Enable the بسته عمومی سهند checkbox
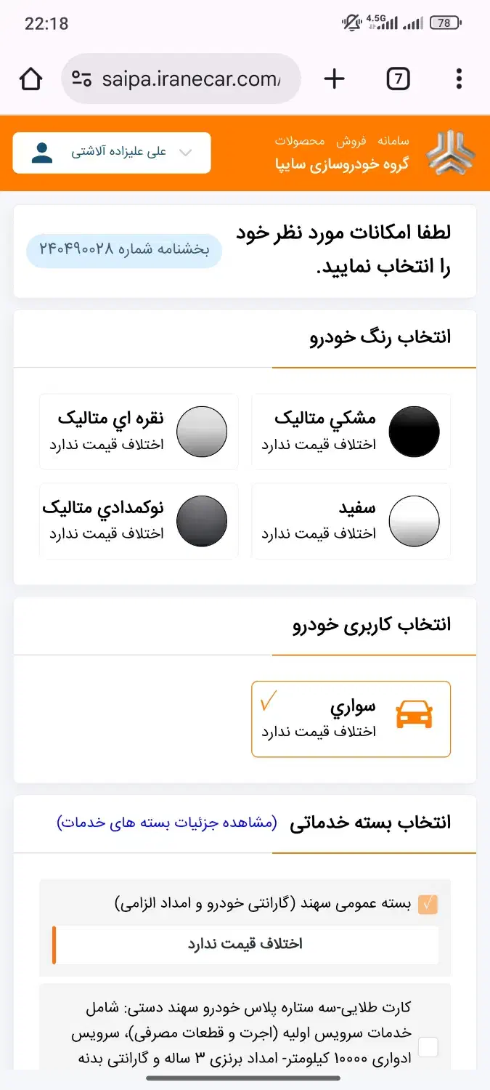 click(425, 903)
